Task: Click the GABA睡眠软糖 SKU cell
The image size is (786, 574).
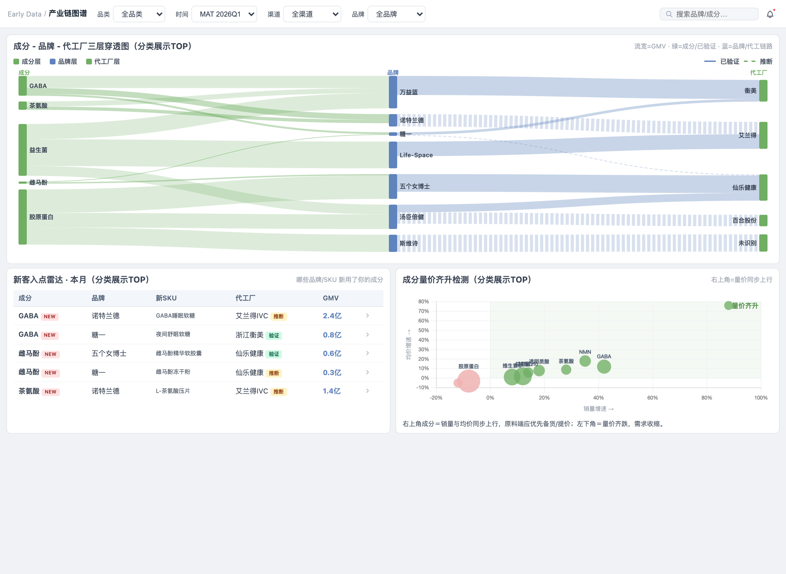Action: pyautogui.click(x=175, y=315)
